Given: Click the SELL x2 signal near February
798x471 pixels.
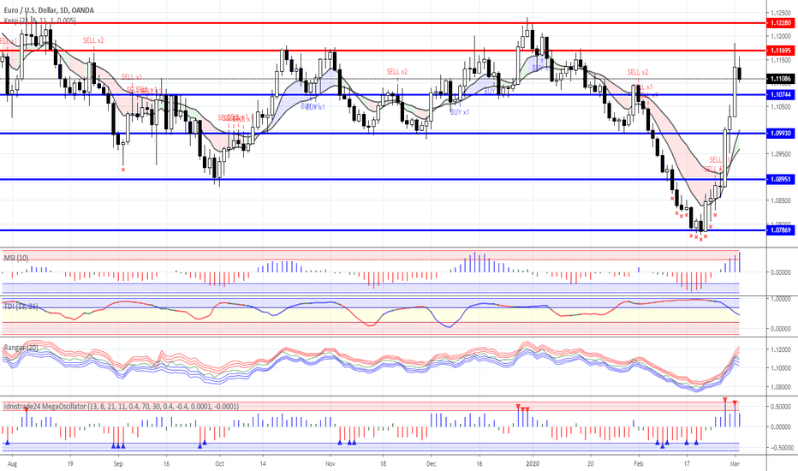Looking at the screenshot, I should [638, 72].
